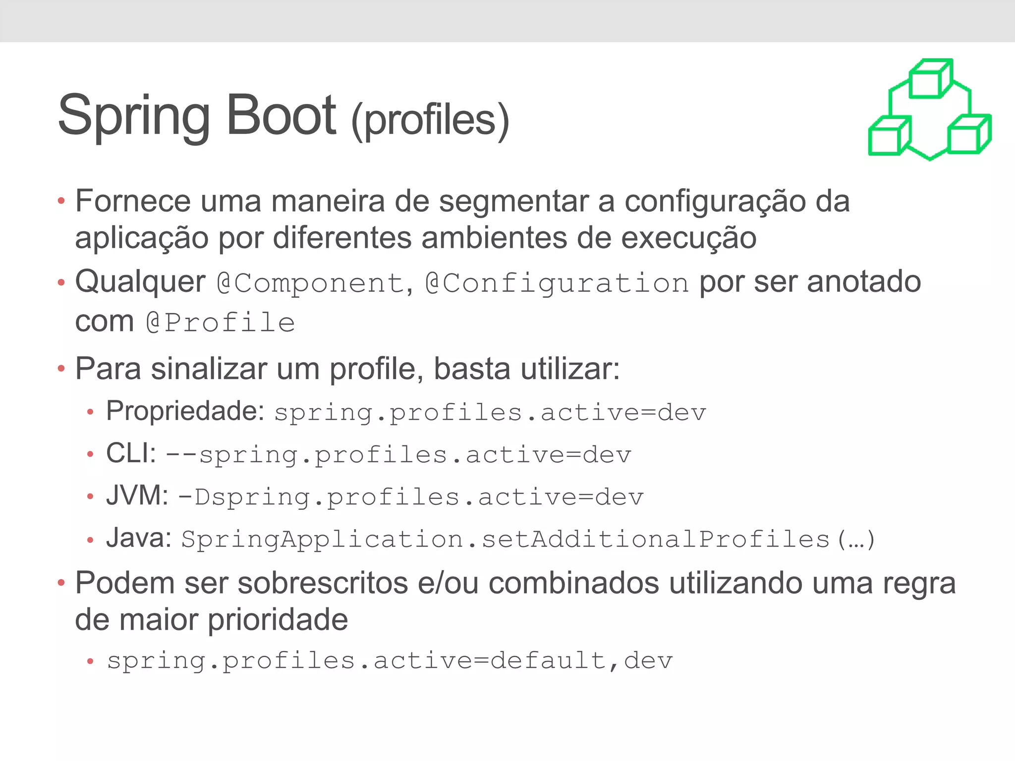The width and height of the screenshot is (1015, 761).
Task: Select code '-Dspring.profiles.active=dev'
Action: (x=411, y=497)
